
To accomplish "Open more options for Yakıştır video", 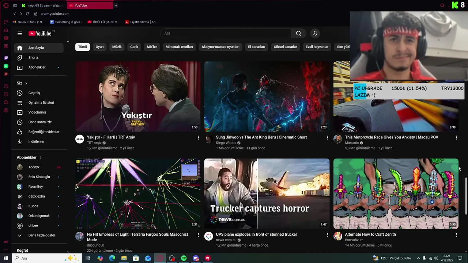I will (199, 138).
